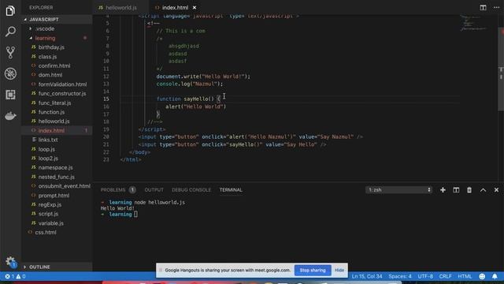Change line endings via CRLF
Image resolution: width=504 pixels, height=284 pixels.
tap(445, 276)
